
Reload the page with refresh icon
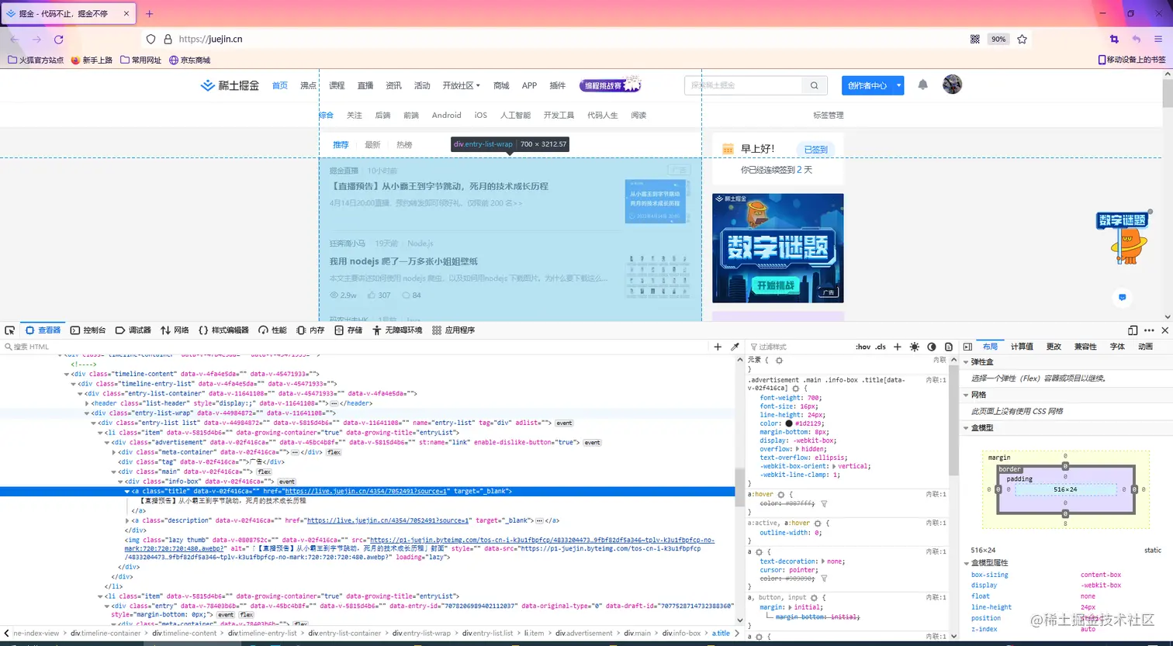(x=58, y=39)
